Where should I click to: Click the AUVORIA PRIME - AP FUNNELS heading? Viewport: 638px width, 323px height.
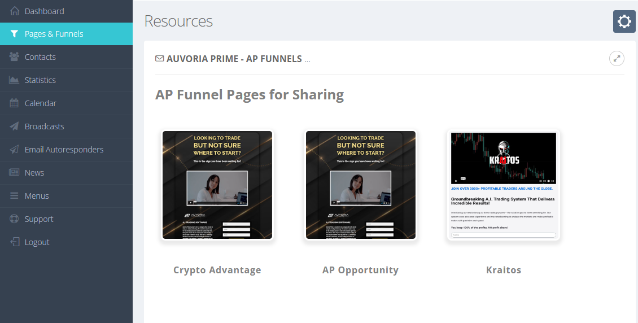click(x=234, y=59)
